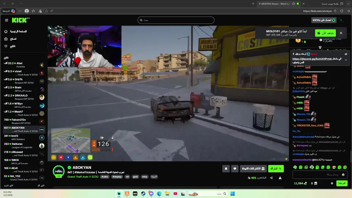Open Brain channel in following list

click(24, 89)
